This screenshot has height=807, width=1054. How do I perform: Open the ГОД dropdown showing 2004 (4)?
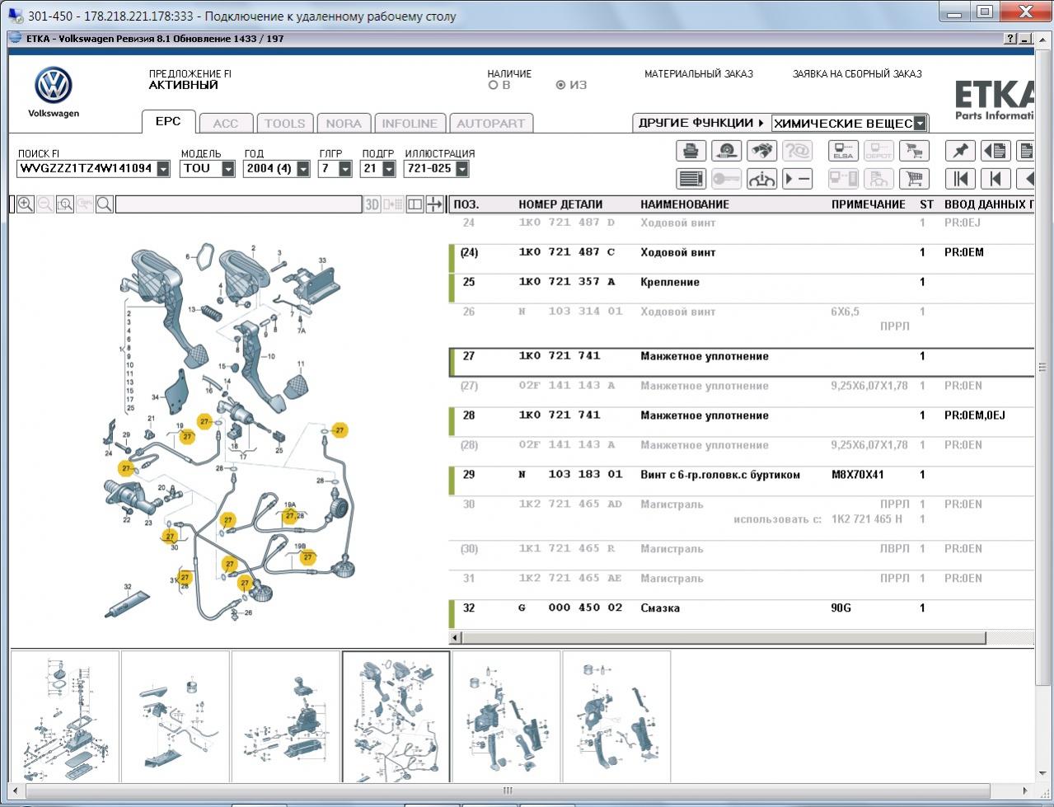(x=303, y=169)
